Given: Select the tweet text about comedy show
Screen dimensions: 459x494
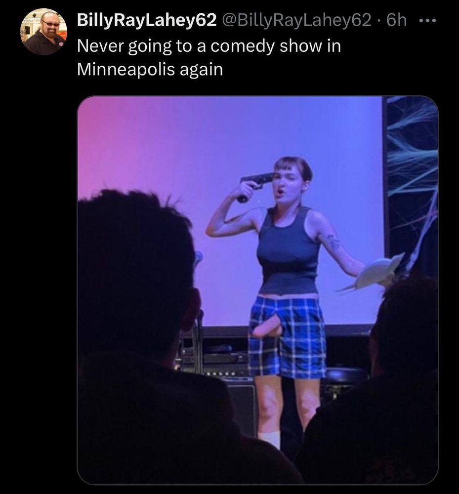Looking at the screenshot, I should click(x=209, y=57).
